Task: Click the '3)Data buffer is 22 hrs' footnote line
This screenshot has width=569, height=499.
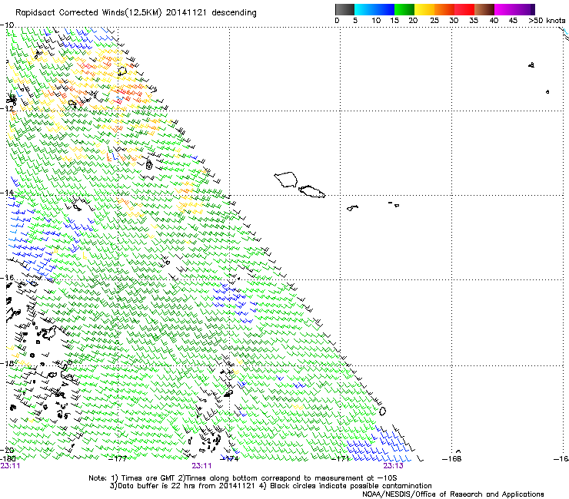Action: (x=271, y=486)
